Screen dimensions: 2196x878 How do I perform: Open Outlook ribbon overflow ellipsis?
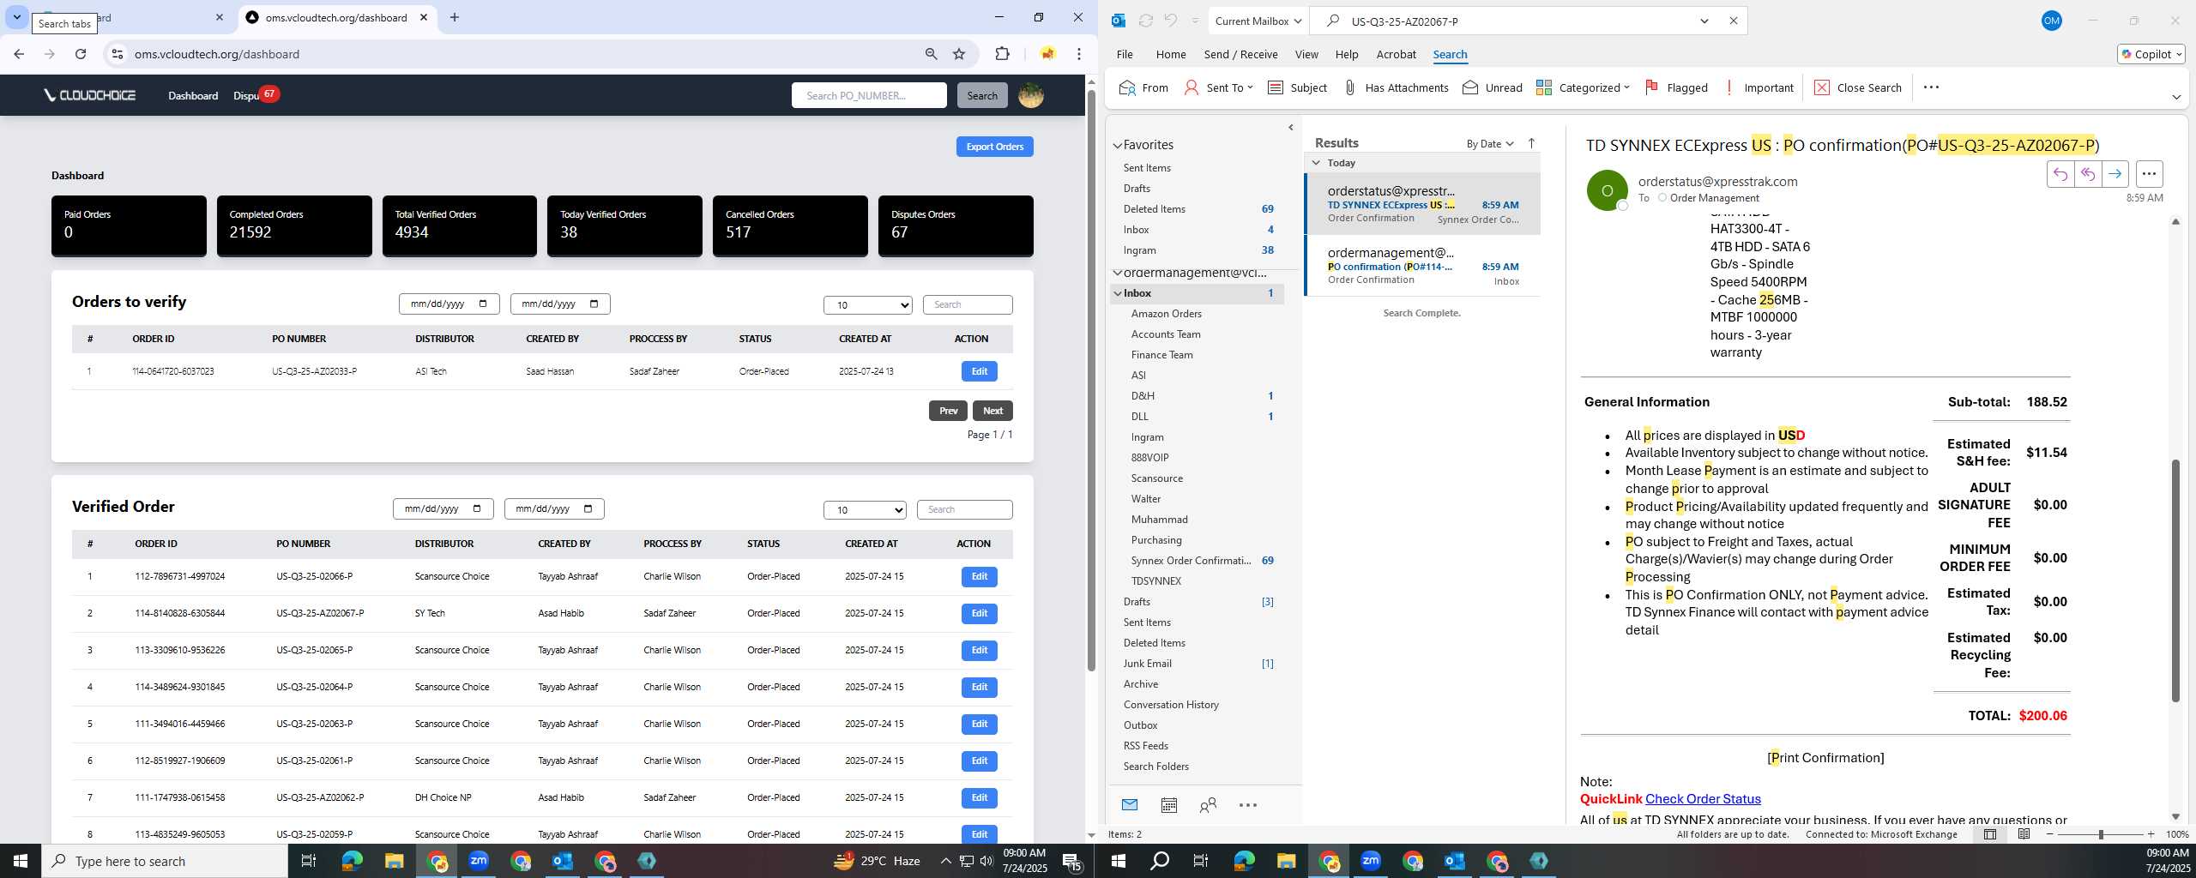tap(1931, 87)
